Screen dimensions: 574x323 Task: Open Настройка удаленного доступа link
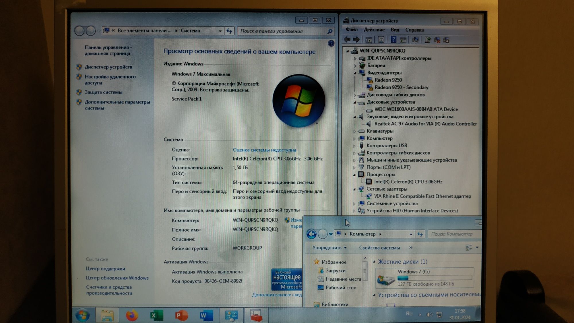point(110,80)
